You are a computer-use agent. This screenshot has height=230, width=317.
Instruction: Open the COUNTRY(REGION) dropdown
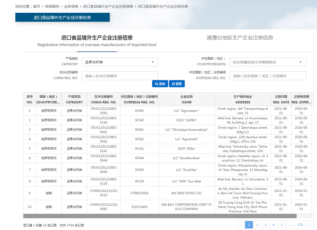click(268, 62)
